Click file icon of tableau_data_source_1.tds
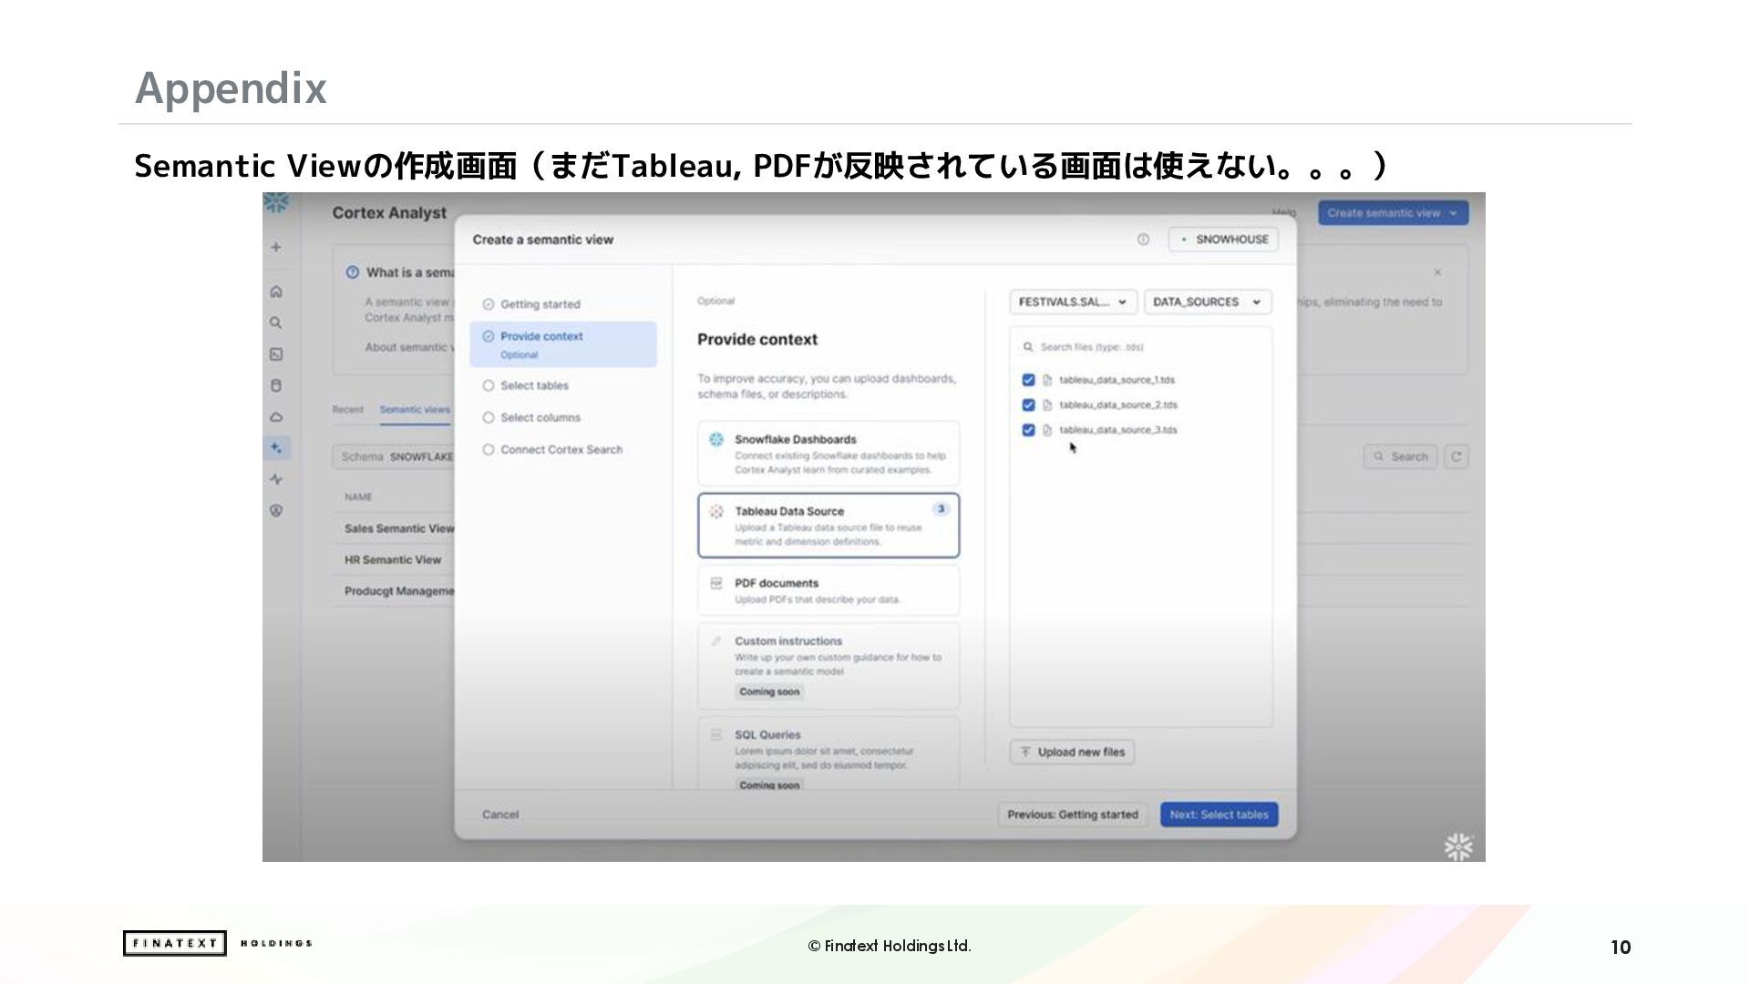This screenshot has height=984, width=1750. click(x=1047, y=380)
